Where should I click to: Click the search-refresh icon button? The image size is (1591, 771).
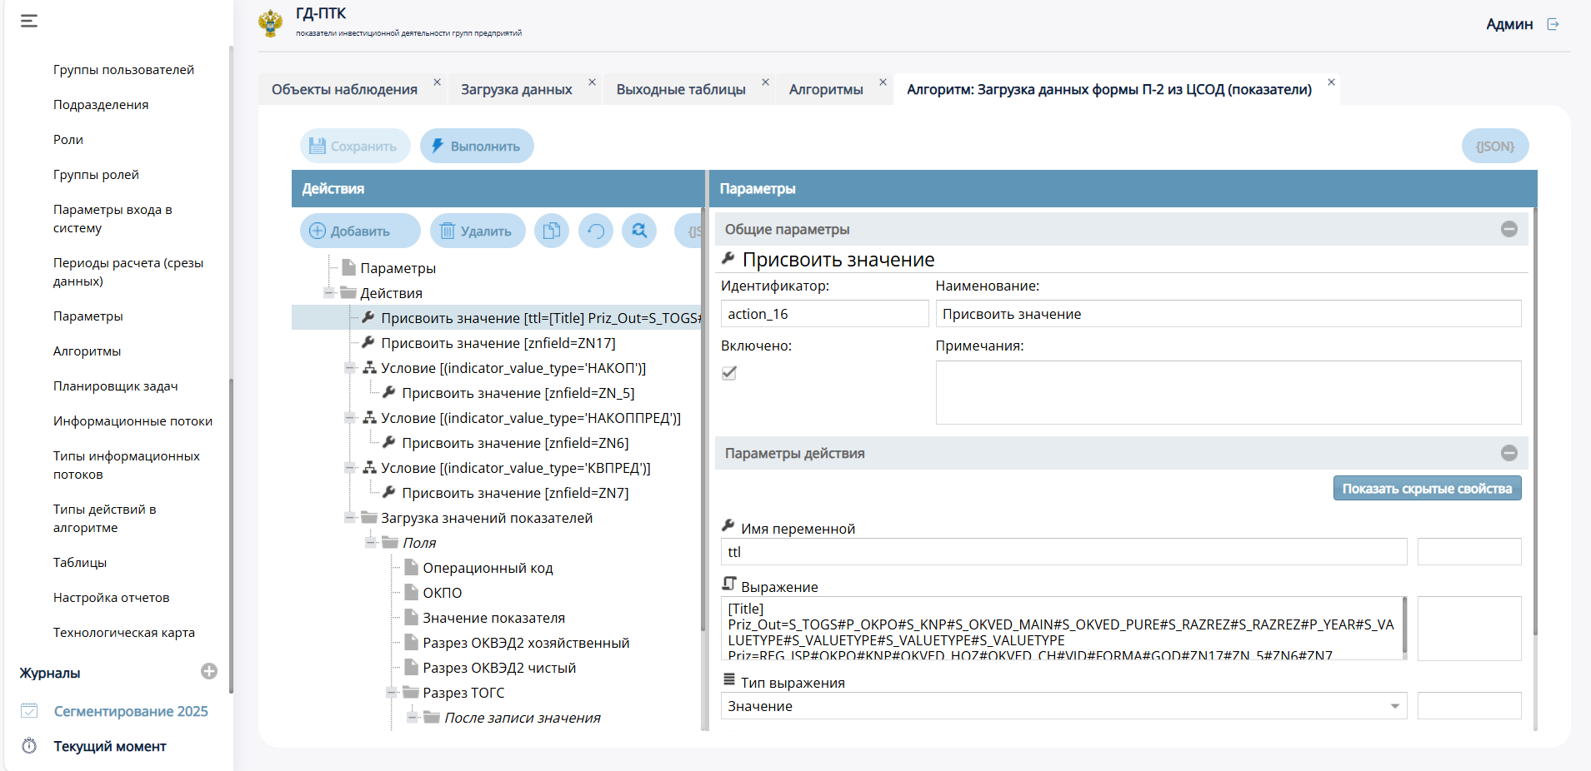point(639,231)
